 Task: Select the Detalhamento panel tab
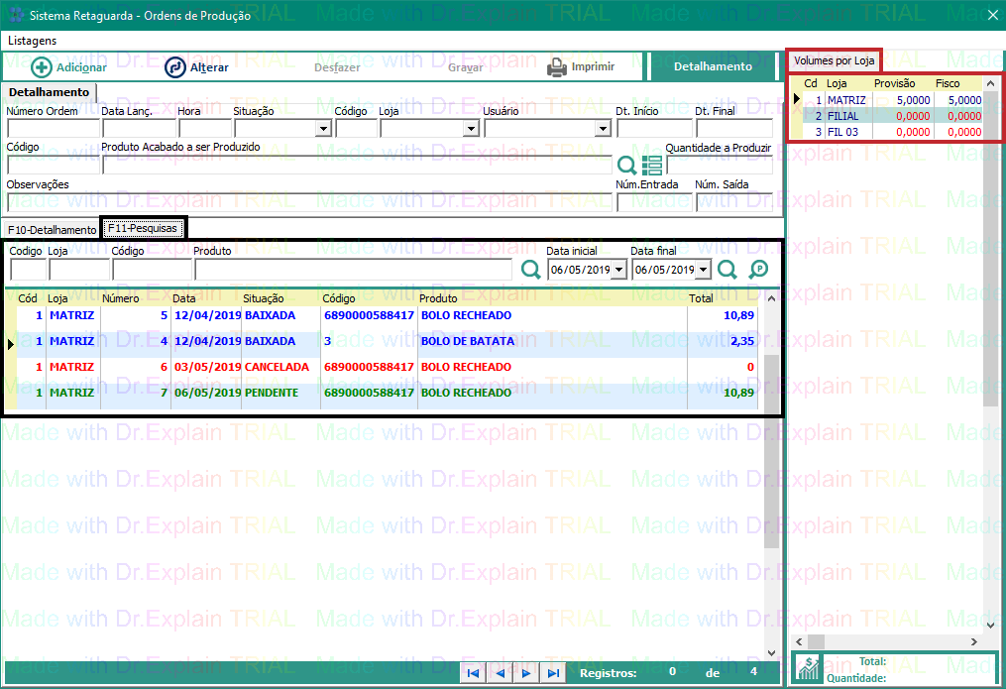50,92
